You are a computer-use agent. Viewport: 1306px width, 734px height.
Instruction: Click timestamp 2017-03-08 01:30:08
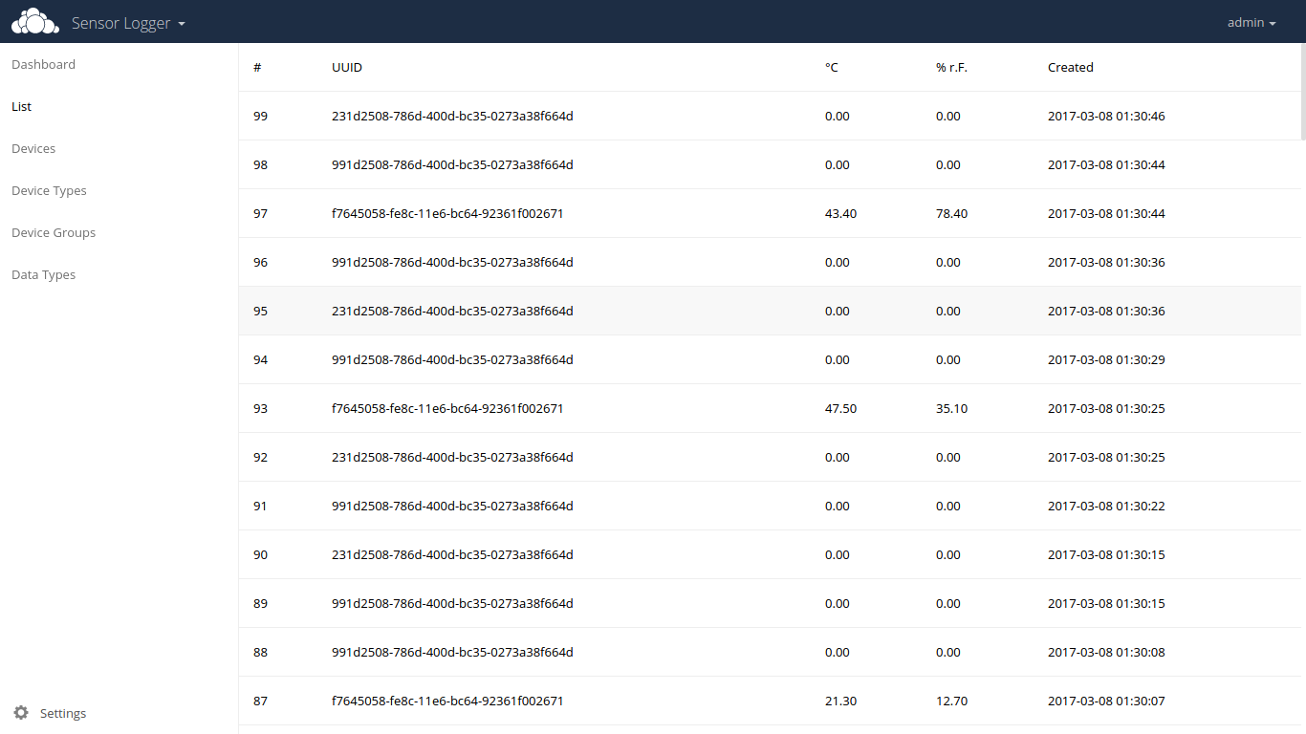[x=1106, y=653]
